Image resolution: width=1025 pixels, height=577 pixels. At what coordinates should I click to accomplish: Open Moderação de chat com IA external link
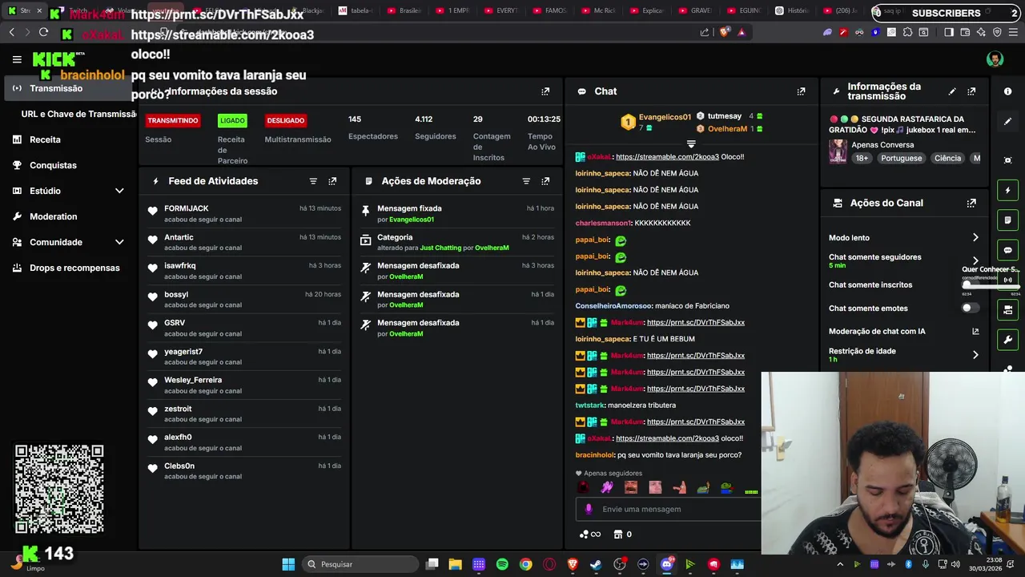(975, 331)
